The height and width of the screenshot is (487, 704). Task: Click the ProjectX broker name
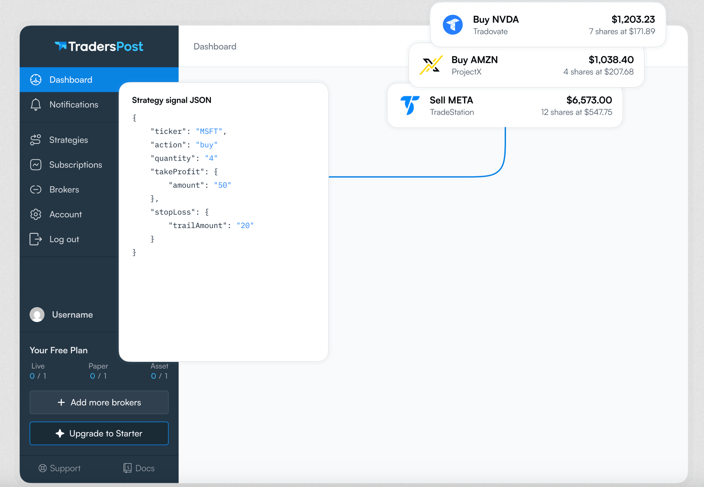click(466, 72)
